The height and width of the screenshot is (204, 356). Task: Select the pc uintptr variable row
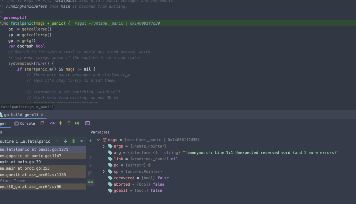(x=129, y=165)
